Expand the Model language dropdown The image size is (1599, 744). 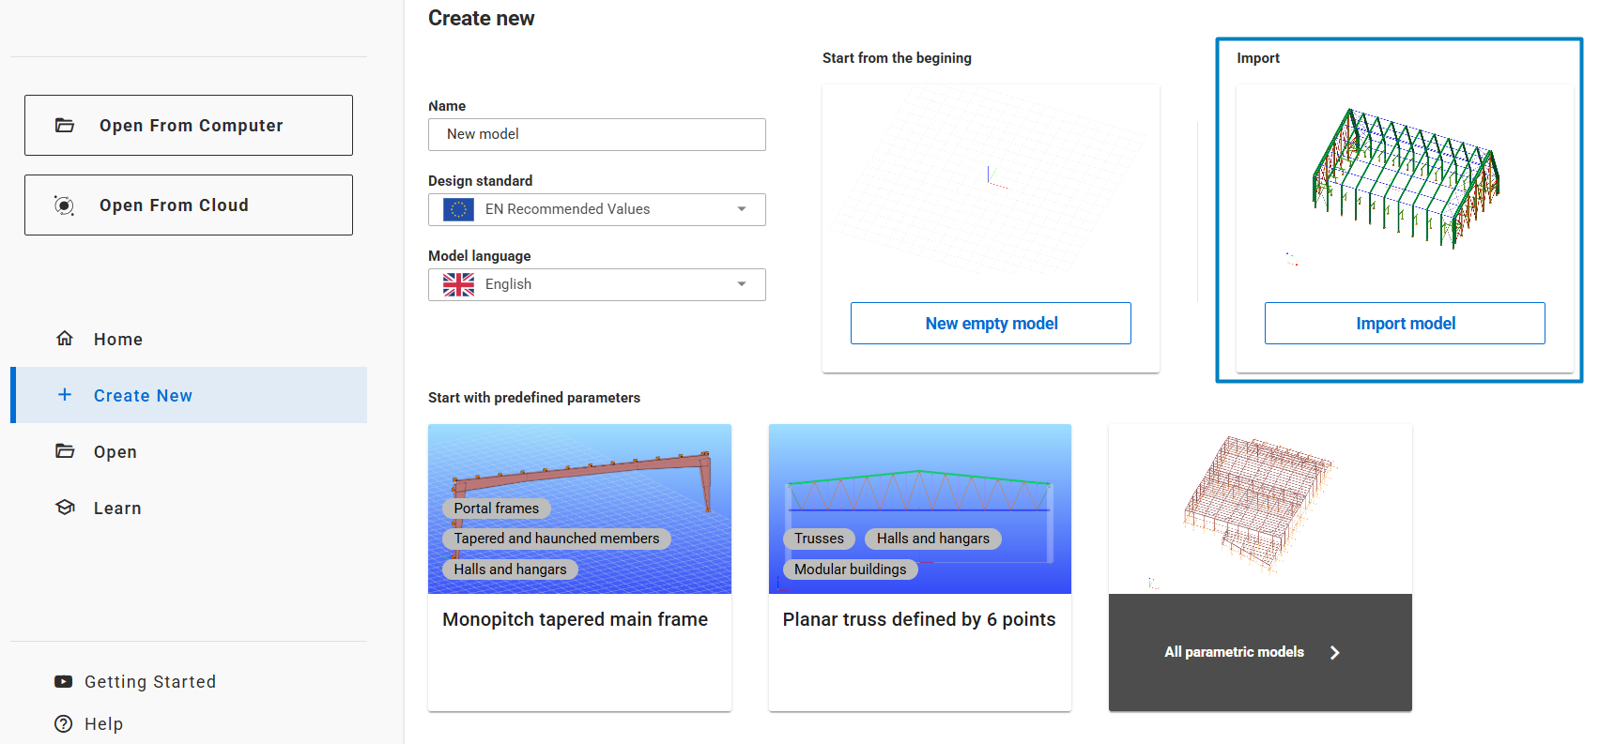click(x=742, y=284)
